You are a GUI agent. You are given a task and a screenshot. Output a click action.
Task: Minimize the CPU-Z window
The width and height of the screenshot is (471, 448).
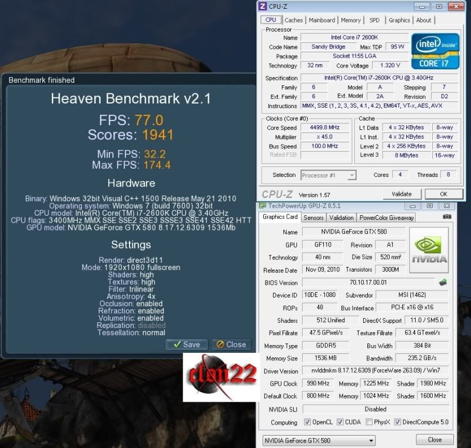(x=422, y=6)
